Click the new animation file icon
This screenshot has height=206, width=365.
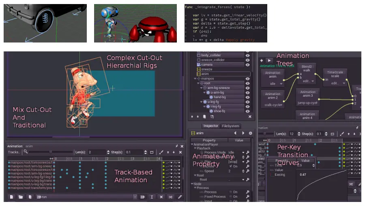point(11,197)
